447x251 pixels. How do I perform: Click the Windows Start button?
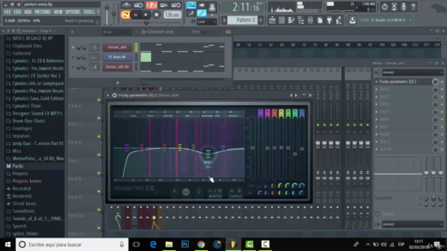[8, 245]
